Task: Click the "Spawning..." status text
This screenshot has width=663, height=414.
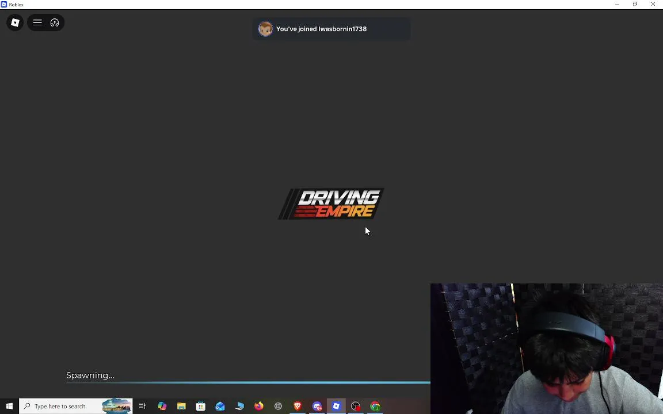Action: [90, 375]
